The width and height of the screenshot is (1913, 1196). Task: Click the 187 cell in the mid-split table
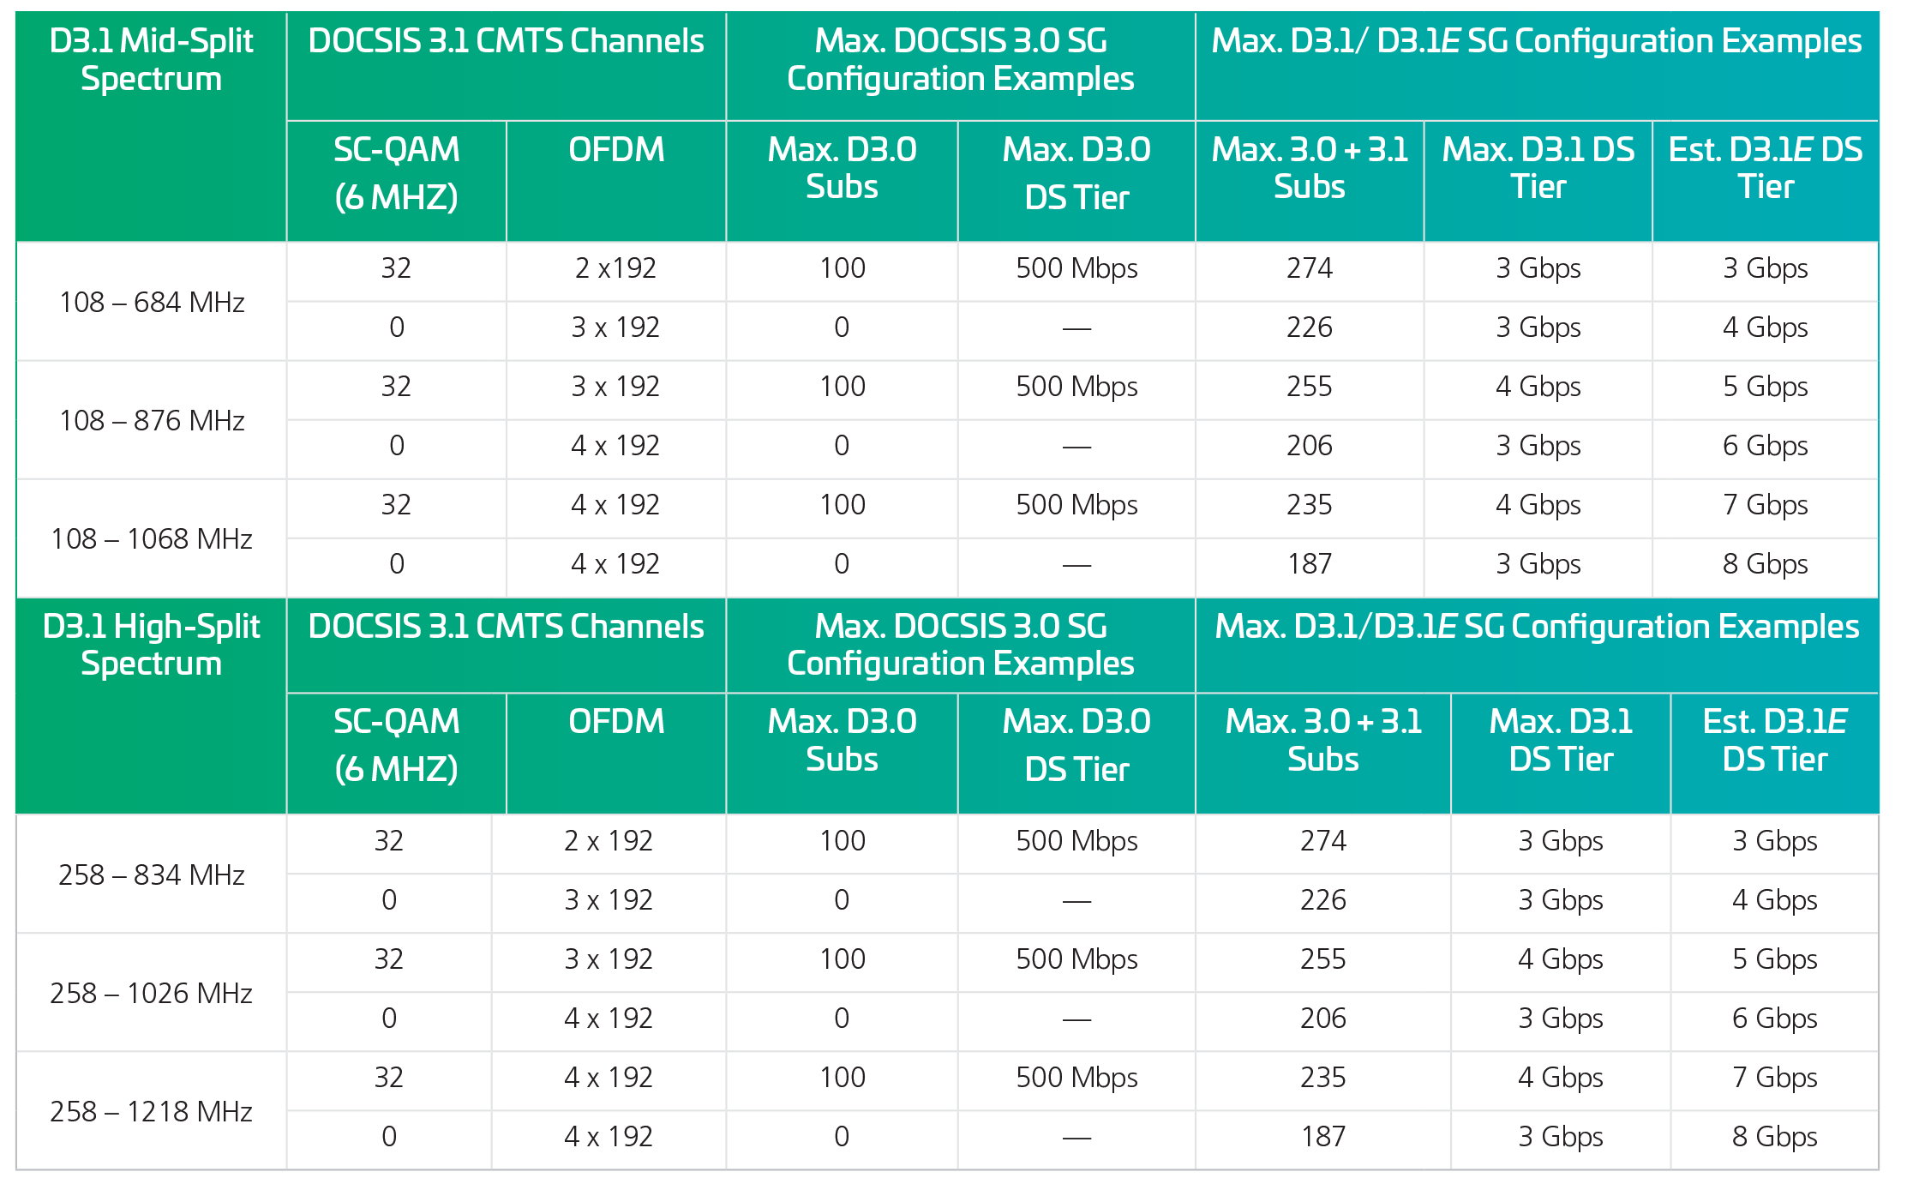[1309, 564]
